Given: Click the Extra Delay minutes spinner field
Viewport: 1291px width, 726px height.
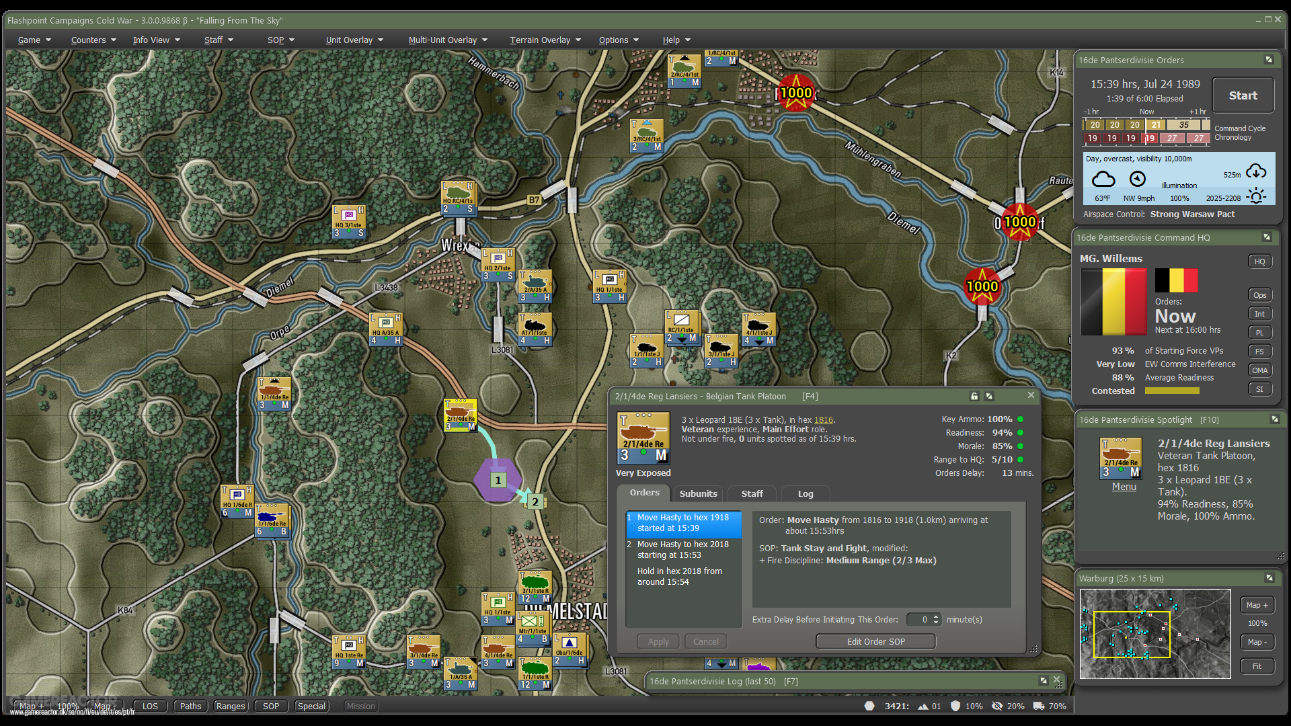Looking at the screenshot, I should pos(920,619).
